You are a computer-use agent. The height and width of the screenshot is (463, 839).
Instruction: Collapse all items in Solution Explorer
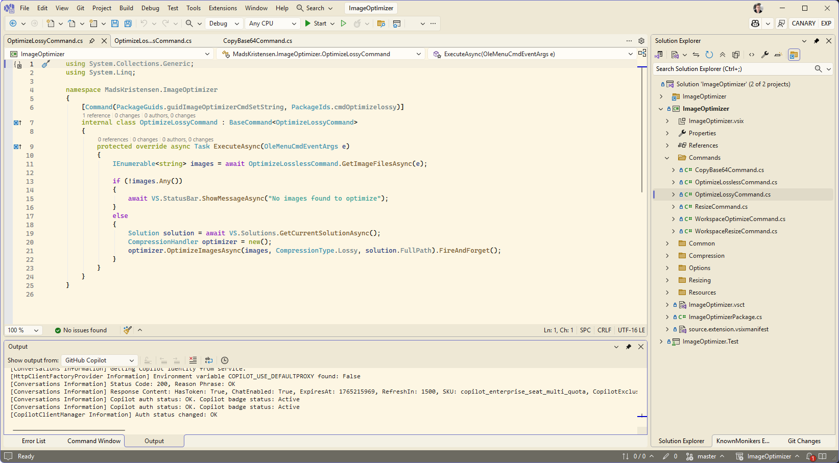click(x=723, y=55)
